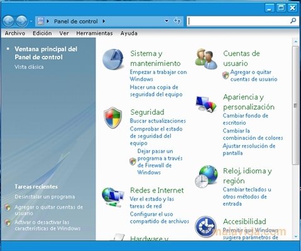Open the Archivo menu
301x251 pixels.
tap(15, 33)
